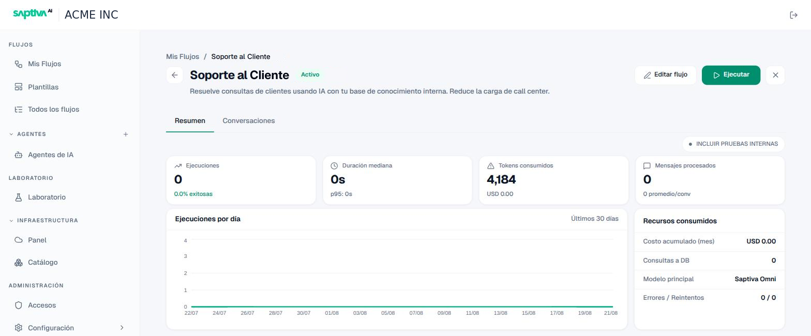Click the 0 promedio/conv text
This screenshot has height=336, width=811.
667,194
